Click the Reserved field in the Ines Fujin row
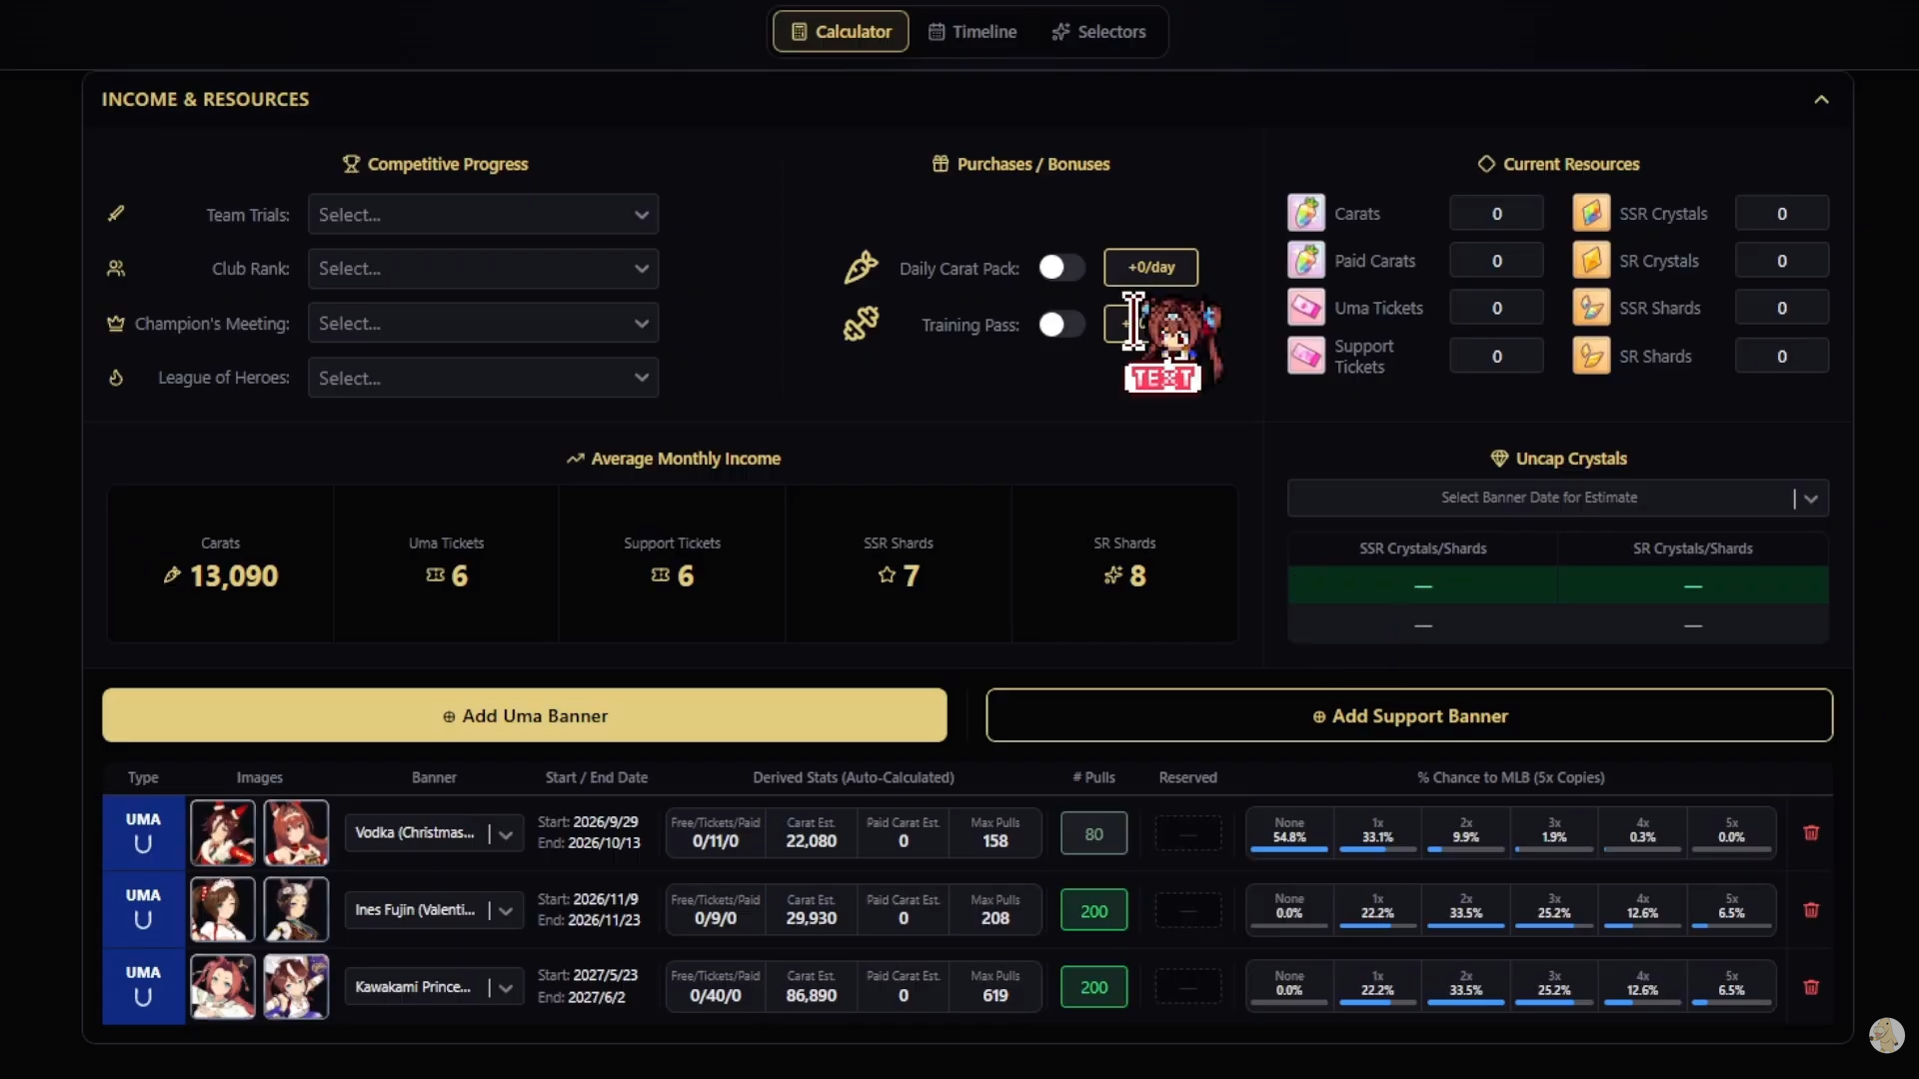The width and height of the screenshot is (1919, 1079). point(1187,910)
